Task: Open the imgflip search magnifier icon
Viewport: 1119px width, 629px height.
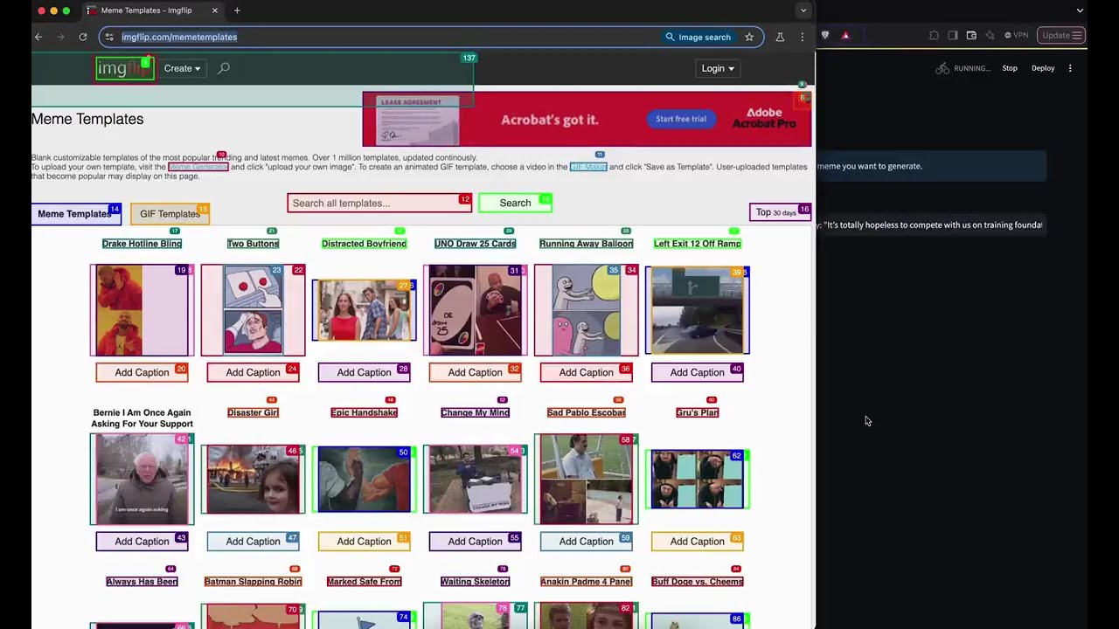Action: tap(224, 68)
